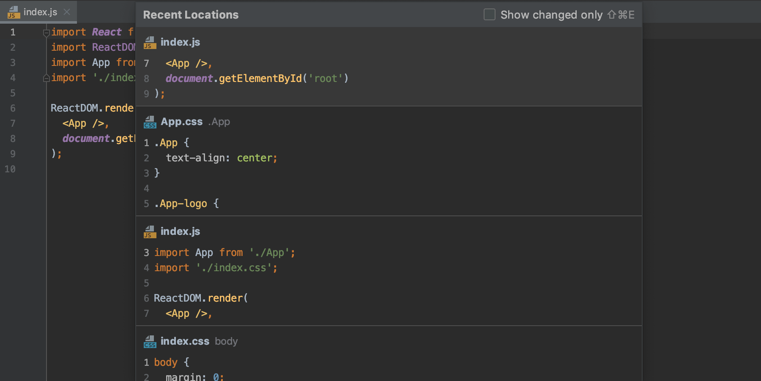Click the JS icon beside the first index.js entry
Screen dimensions: 761x381
tap(150, 42)
